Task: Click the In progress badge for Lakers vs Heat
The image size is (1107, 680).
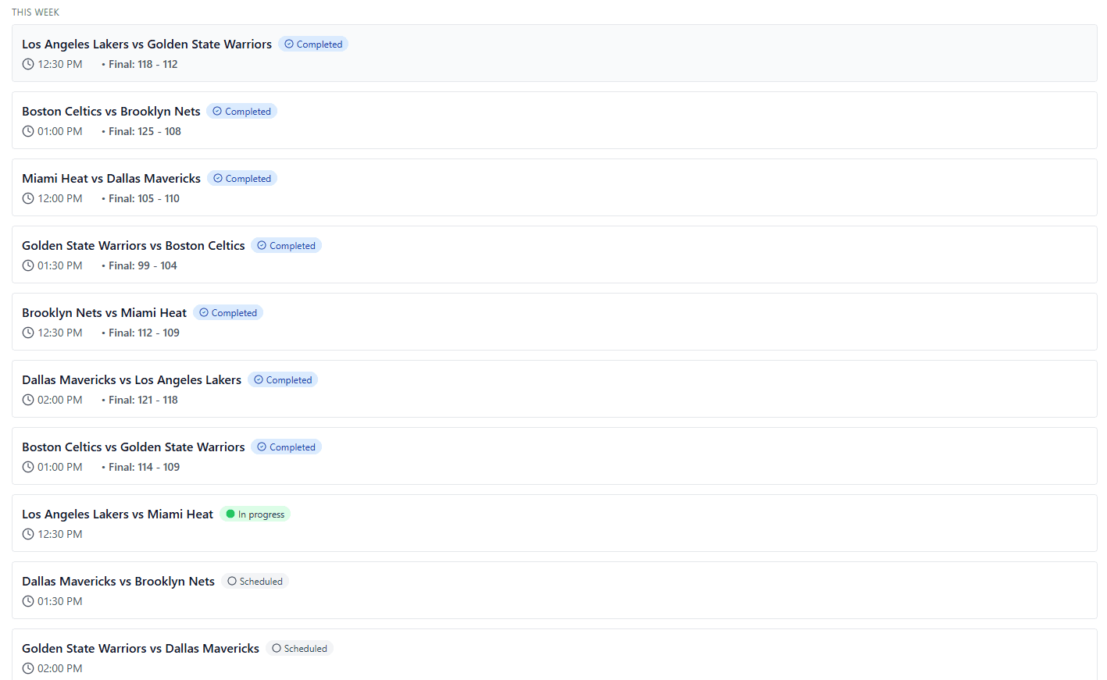Action: pyautogui.click(x=255, y=514)
